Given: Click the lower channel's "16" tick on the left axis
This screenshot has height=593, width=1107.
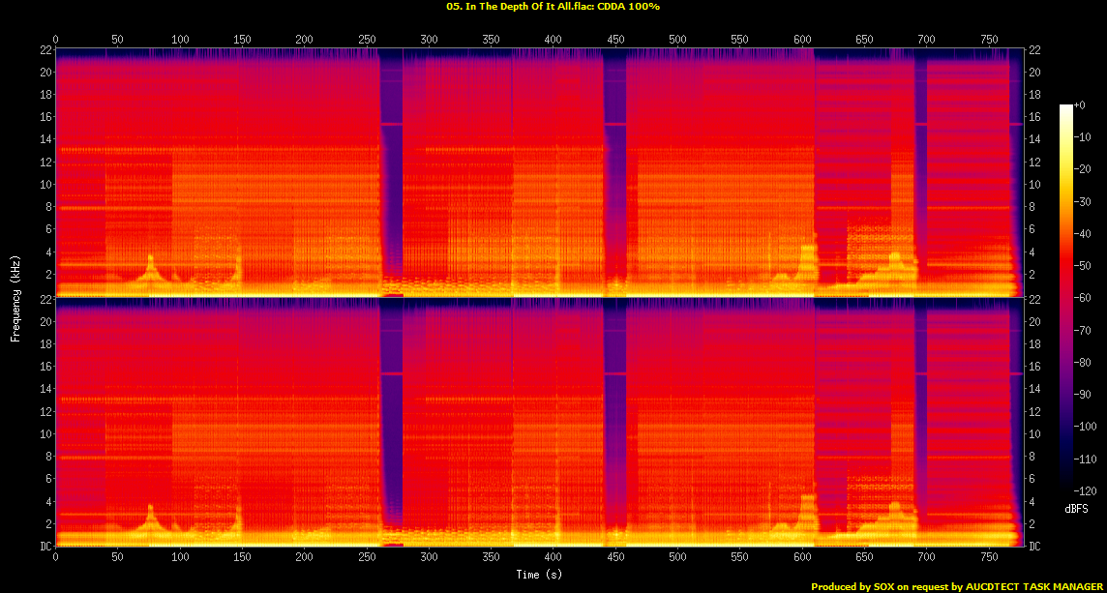Looking at the screenshot, I should coord(44,366).
